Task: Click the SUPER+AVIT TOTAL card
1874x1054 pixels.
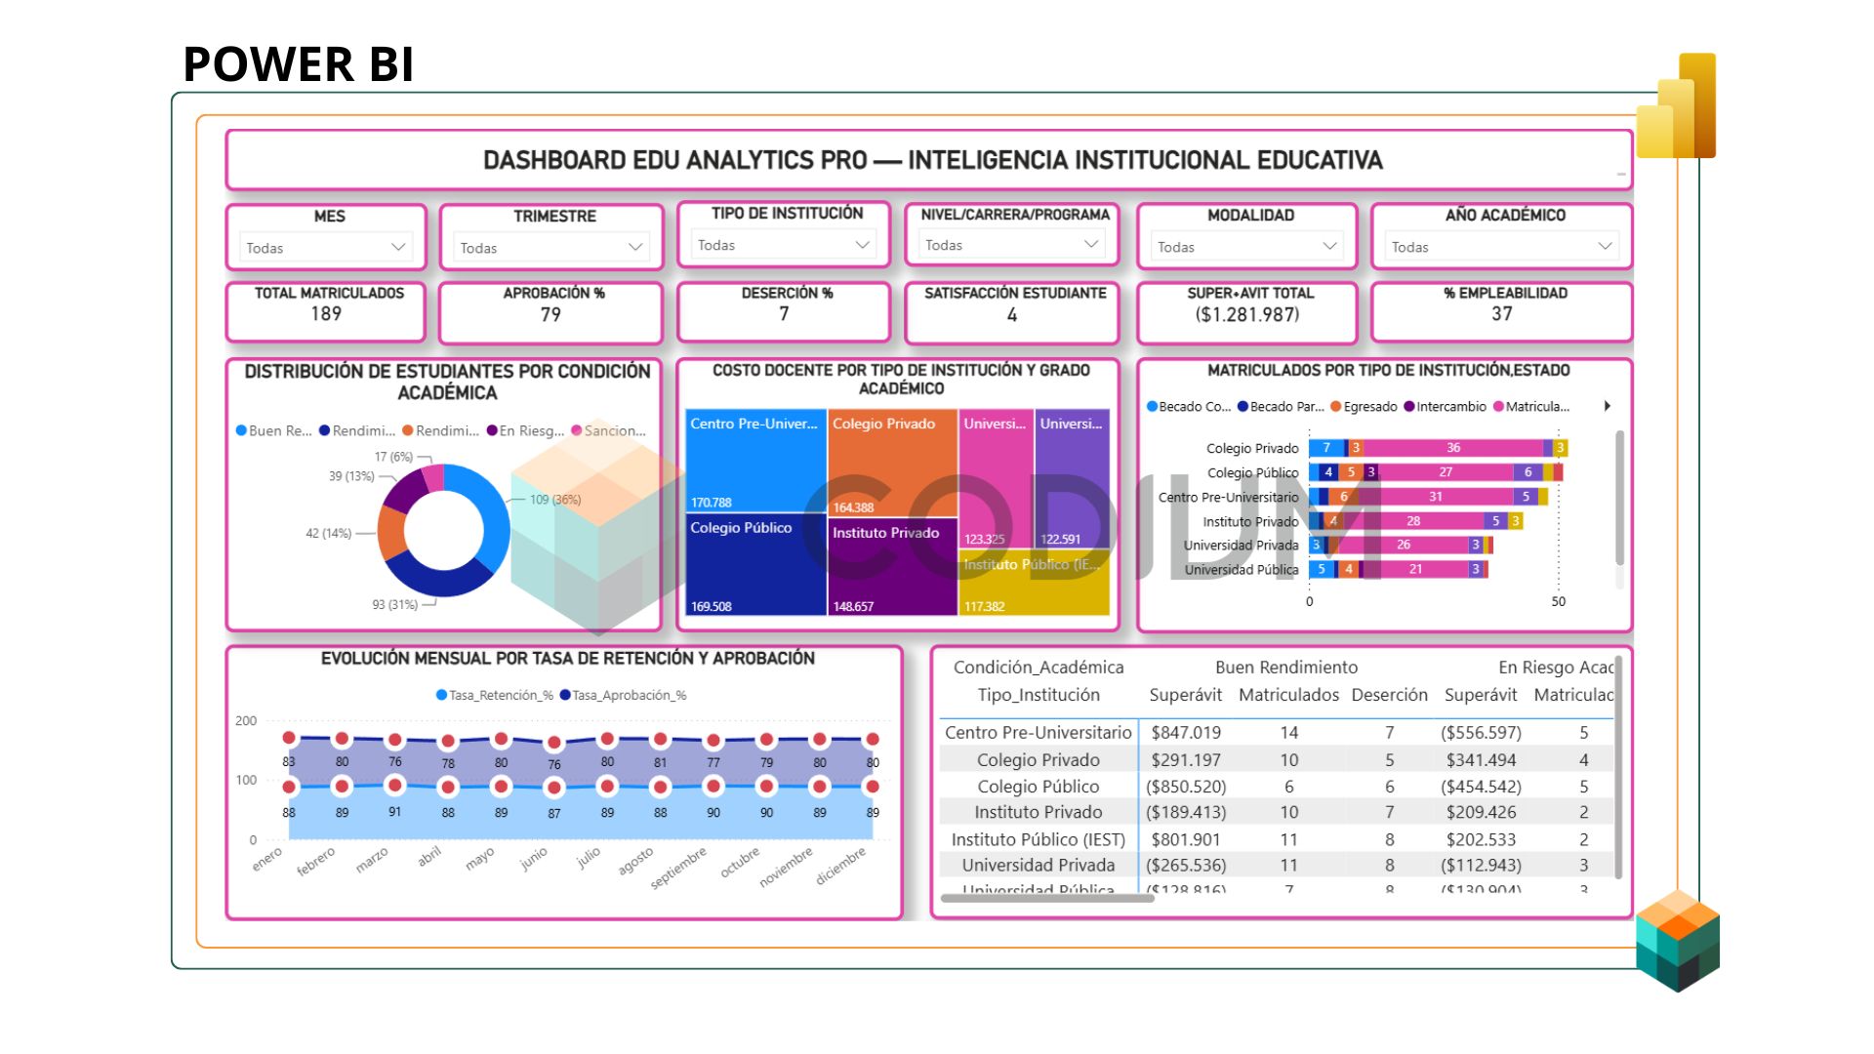Action: coord(1246,312)
